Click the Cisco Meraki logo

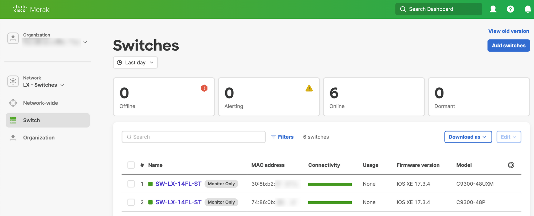pyautogui.click(x=32, y=9)
